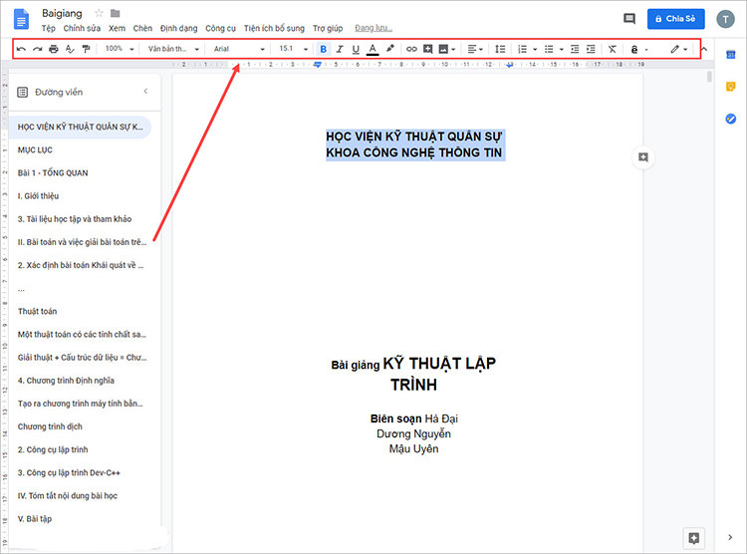Open the text color picker
Screen dimensions: 747x554
(x=373, y=49)
